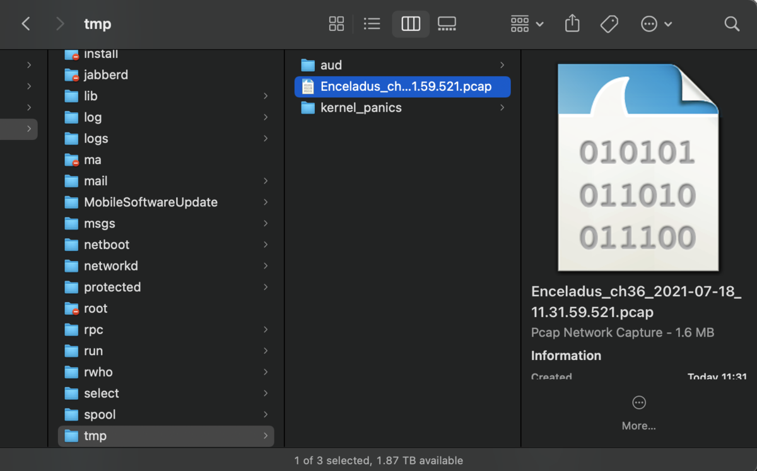Select the tmp folder row

click(x=166, y=436)
